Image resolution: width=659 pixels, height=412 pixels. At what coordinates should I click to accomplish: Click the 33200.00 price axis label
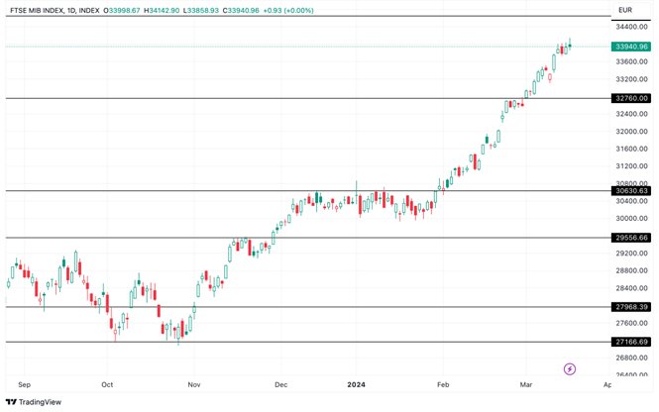pos(631,79)
